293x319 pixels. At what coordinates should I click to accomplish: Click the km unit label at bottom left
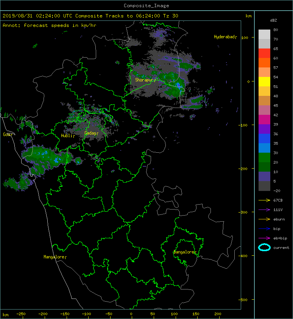[6, 315]
